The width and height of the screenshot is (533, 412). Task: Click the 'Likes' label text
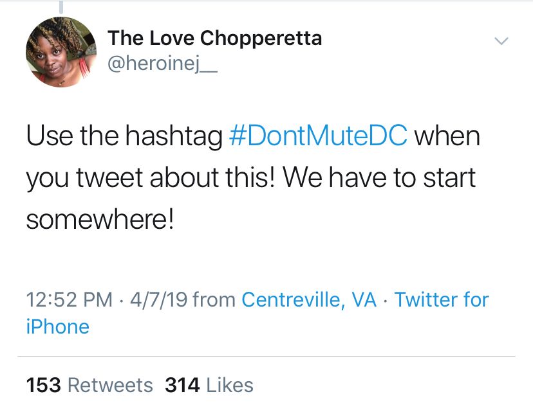point(229,385)
